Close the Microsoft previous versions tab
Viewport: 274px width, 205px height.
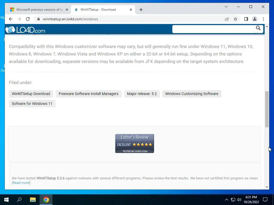(67, 10)
